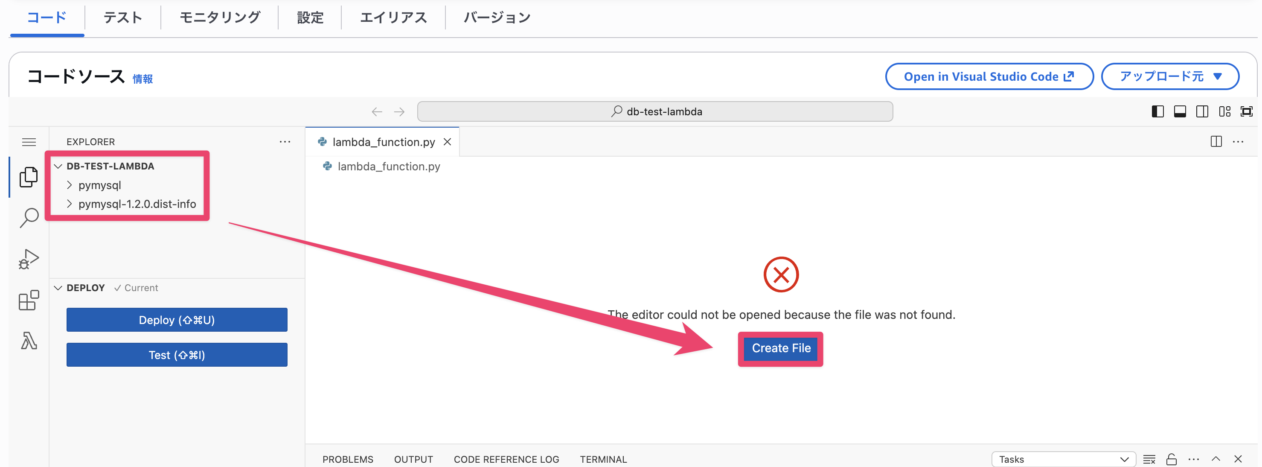Click the split editor right icon
This screenshot has width=1262, height=467.
1216,142
